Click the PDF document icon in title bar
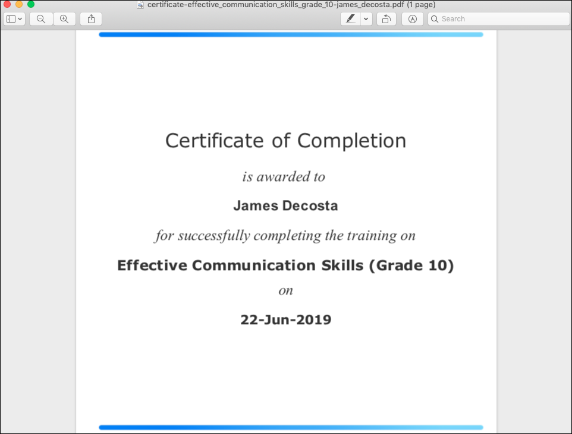This screenshot has height=434, width=572. 140,5
